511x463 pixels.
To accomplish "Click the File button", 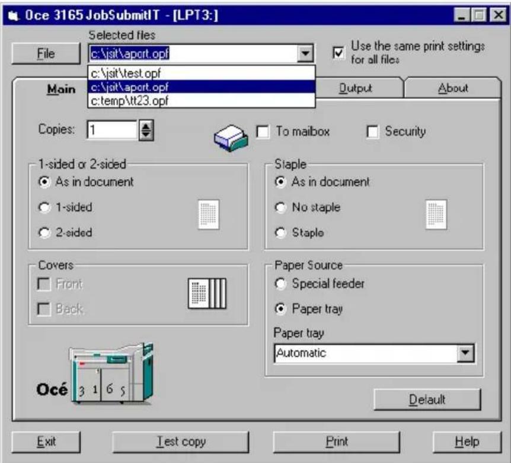I will (46, 53).
